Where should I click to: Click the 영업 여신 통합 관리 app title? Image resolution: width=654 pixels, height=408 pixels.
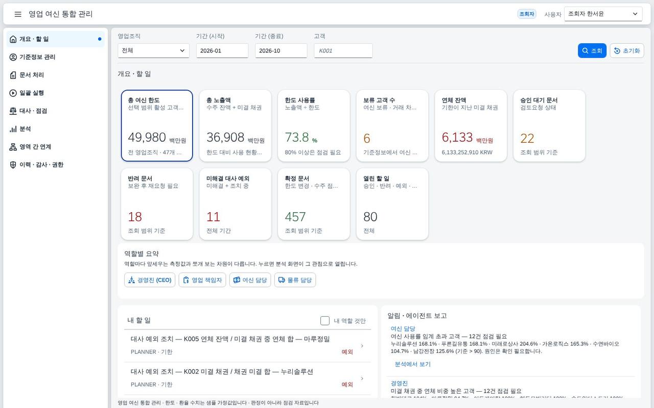[x=61, y=14]
